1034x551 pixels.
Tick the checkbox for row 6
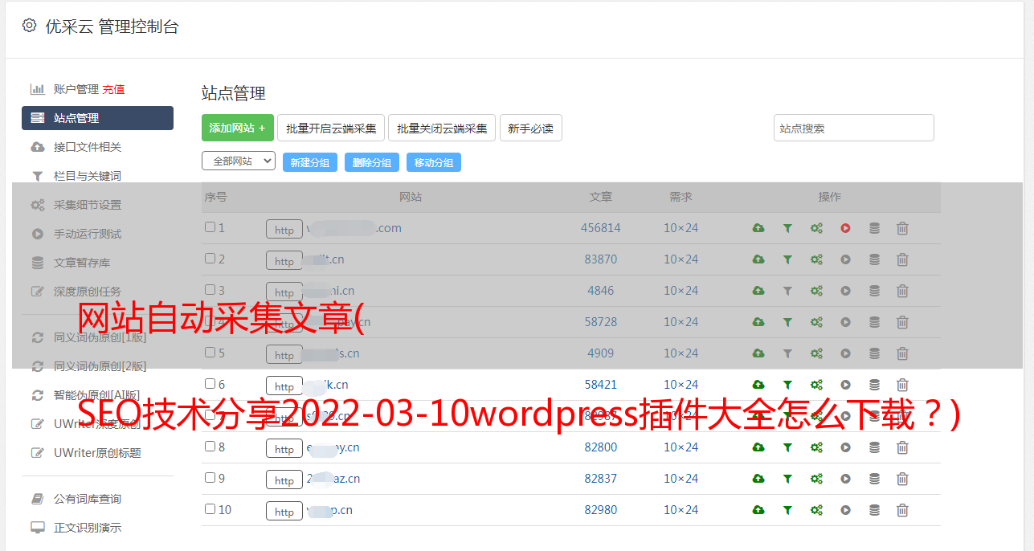210,384
